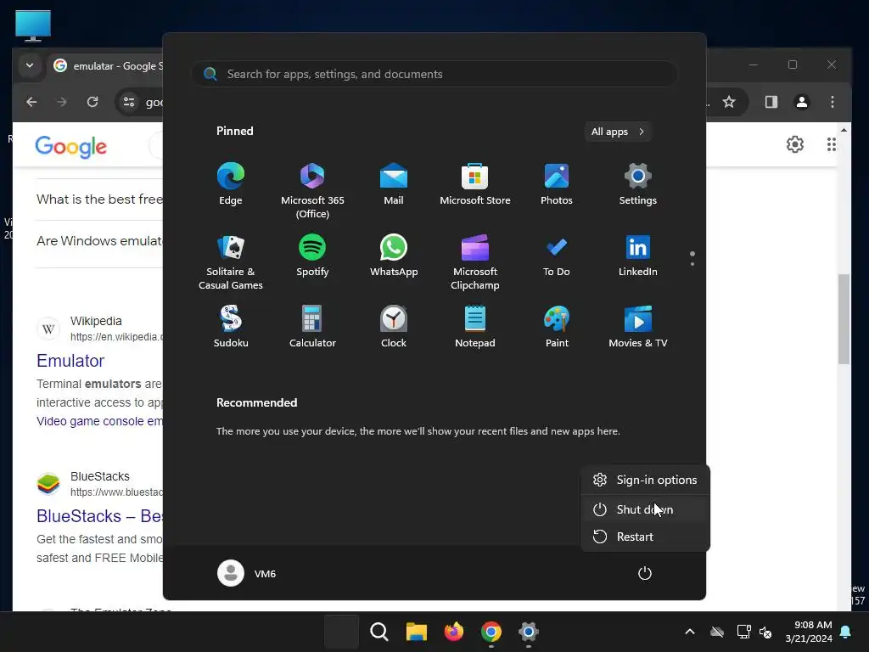Expand "What is the best free" question
The width and height of the screenshot is (869, 652).
(x=100, y=200)
